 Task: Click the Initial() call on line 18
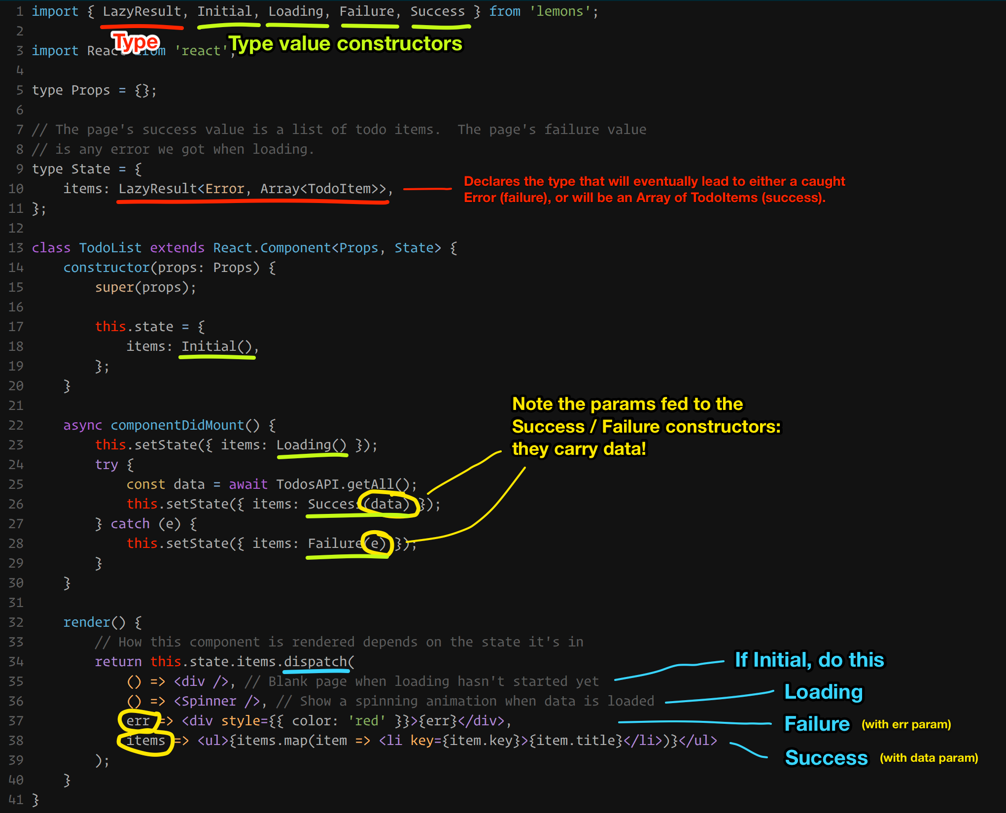point(217,346)
